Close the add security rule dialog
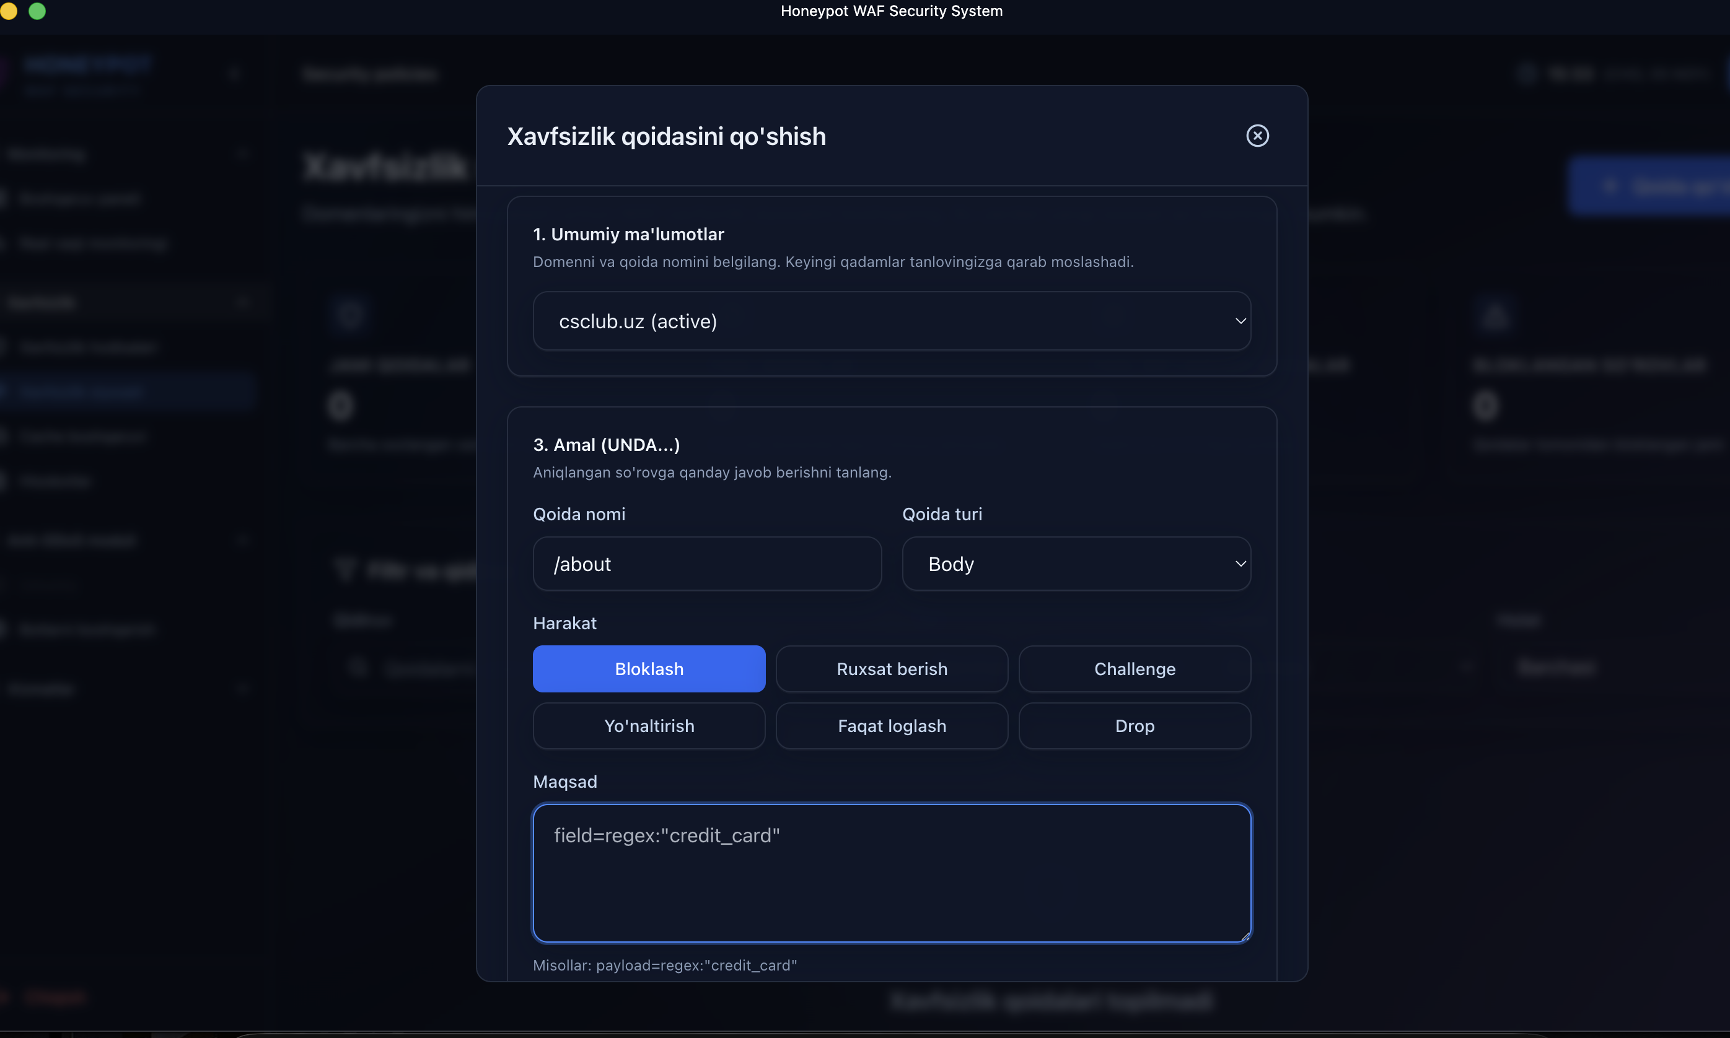 click(x=1257, y=136)
